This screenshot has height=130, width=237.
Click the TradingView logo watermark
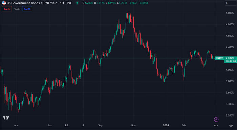(6, 118)
